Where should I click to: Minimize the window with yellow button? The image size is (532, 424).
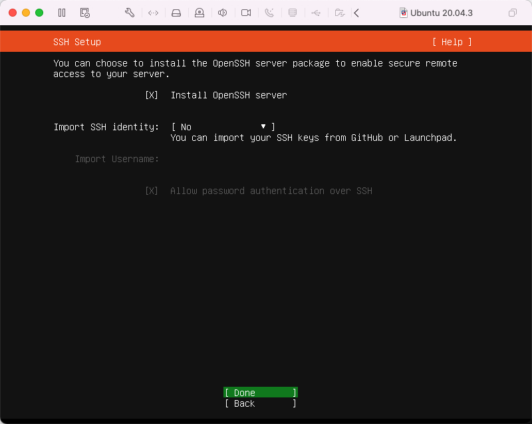(x=26, y=13)
